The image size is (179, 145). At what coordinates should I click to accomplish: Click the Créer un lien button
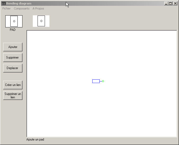coord(13,85)
